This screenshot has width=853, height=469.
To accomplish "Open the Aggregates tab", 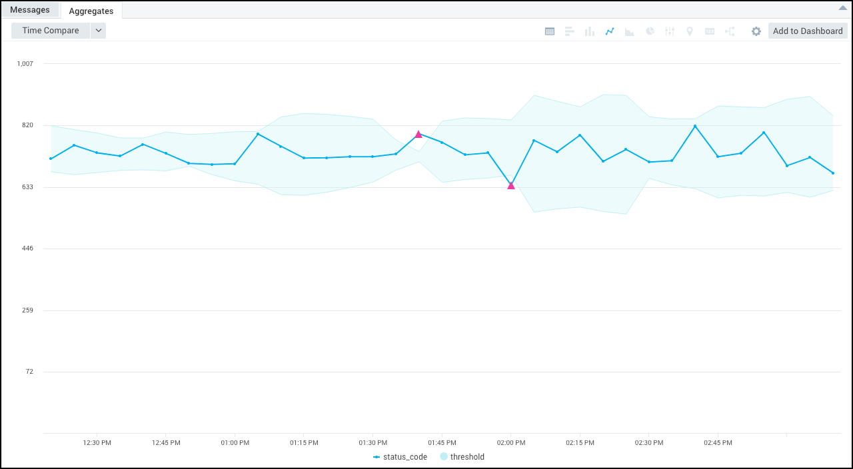I will (x=91, y=11).
